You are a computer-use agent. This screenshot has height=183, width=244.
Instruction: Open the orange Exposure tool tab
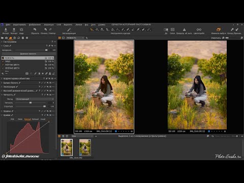click(x=10, y=38)
